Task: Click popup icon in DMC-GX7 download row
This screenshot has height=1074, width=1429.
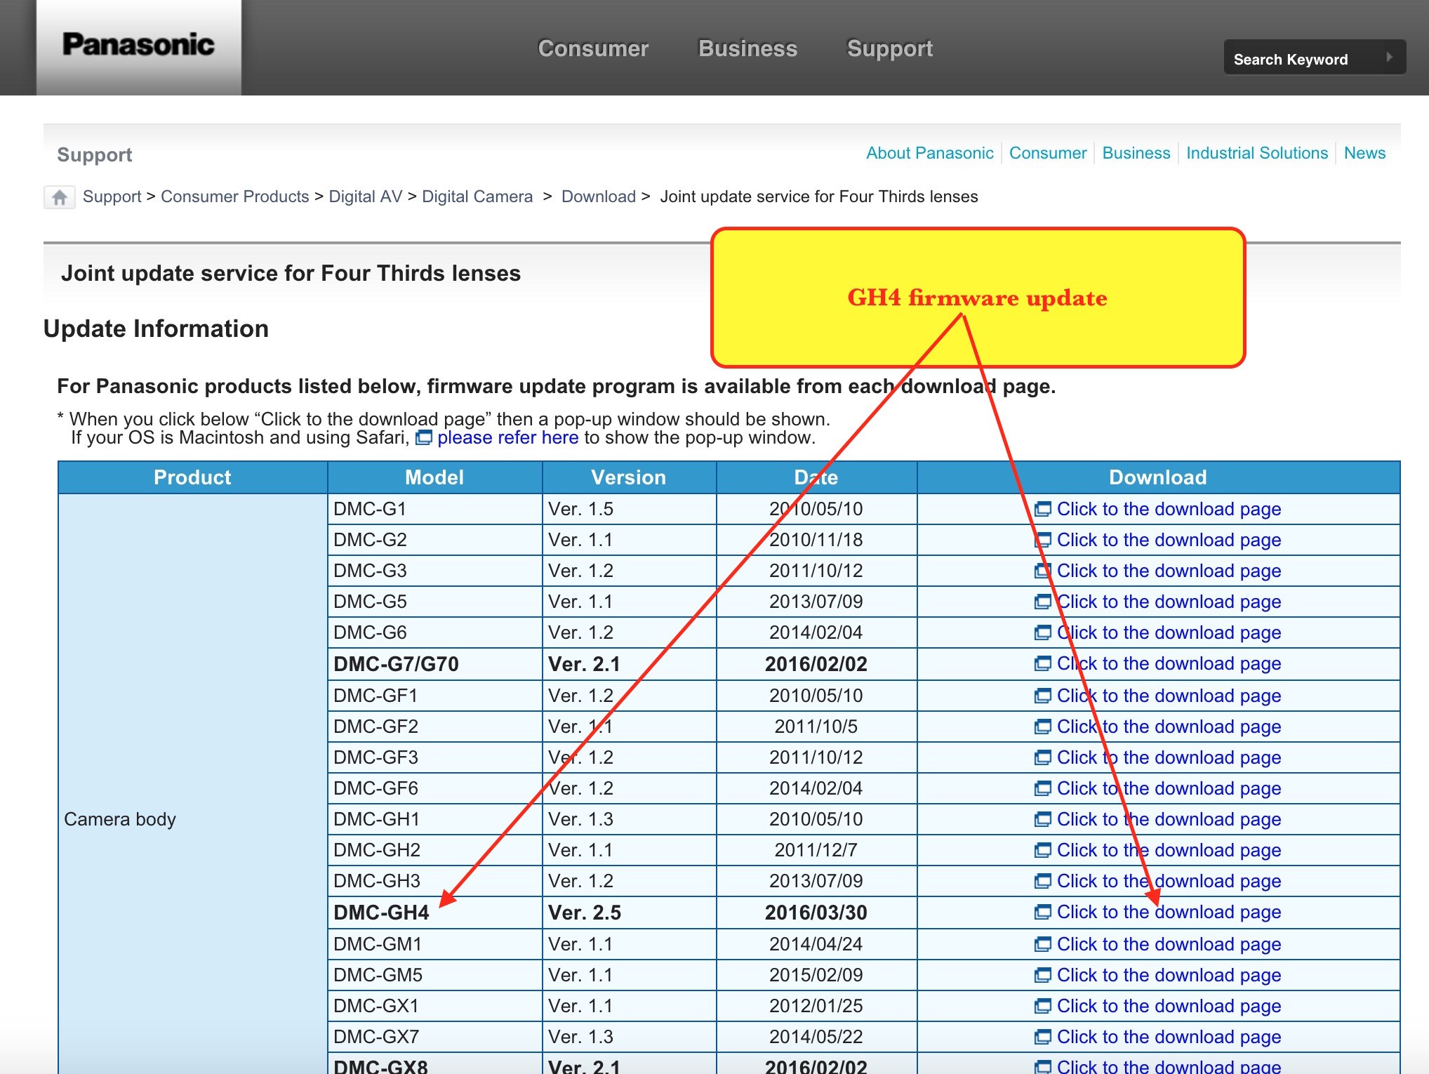Action: pyautogui.click(x=1043, y=1037)
